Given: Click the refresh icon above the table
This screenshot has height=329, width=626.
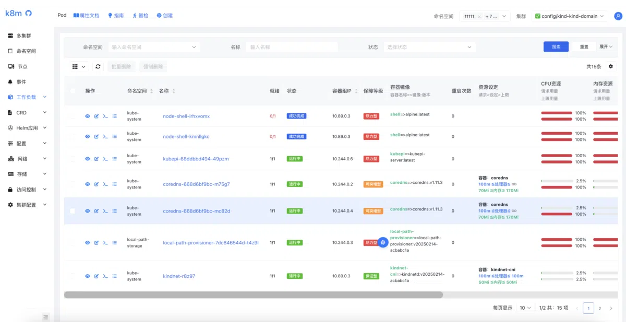Looking at the screenshot, I should coord(98,67).
